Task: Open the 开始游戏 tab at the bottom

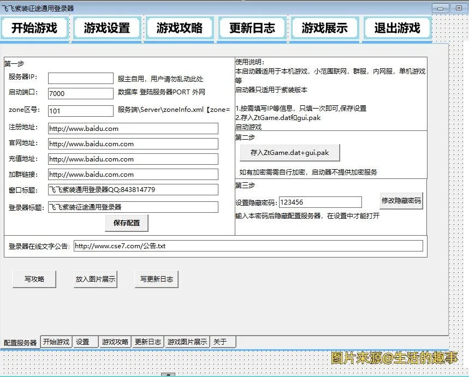Action: [x=56, y=342]
